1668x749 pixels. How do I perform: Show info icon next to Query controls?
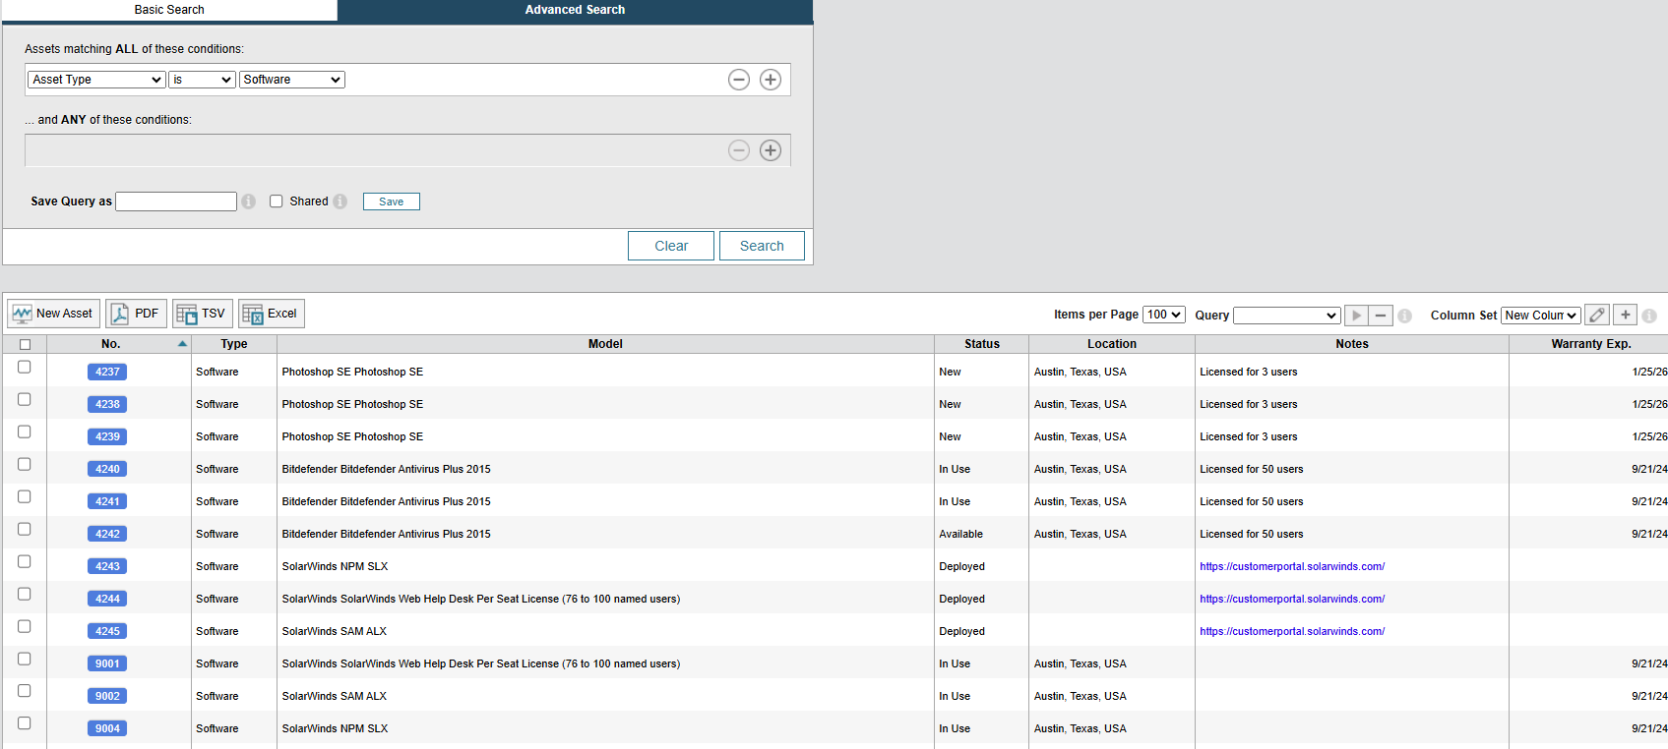point(1405,316)
